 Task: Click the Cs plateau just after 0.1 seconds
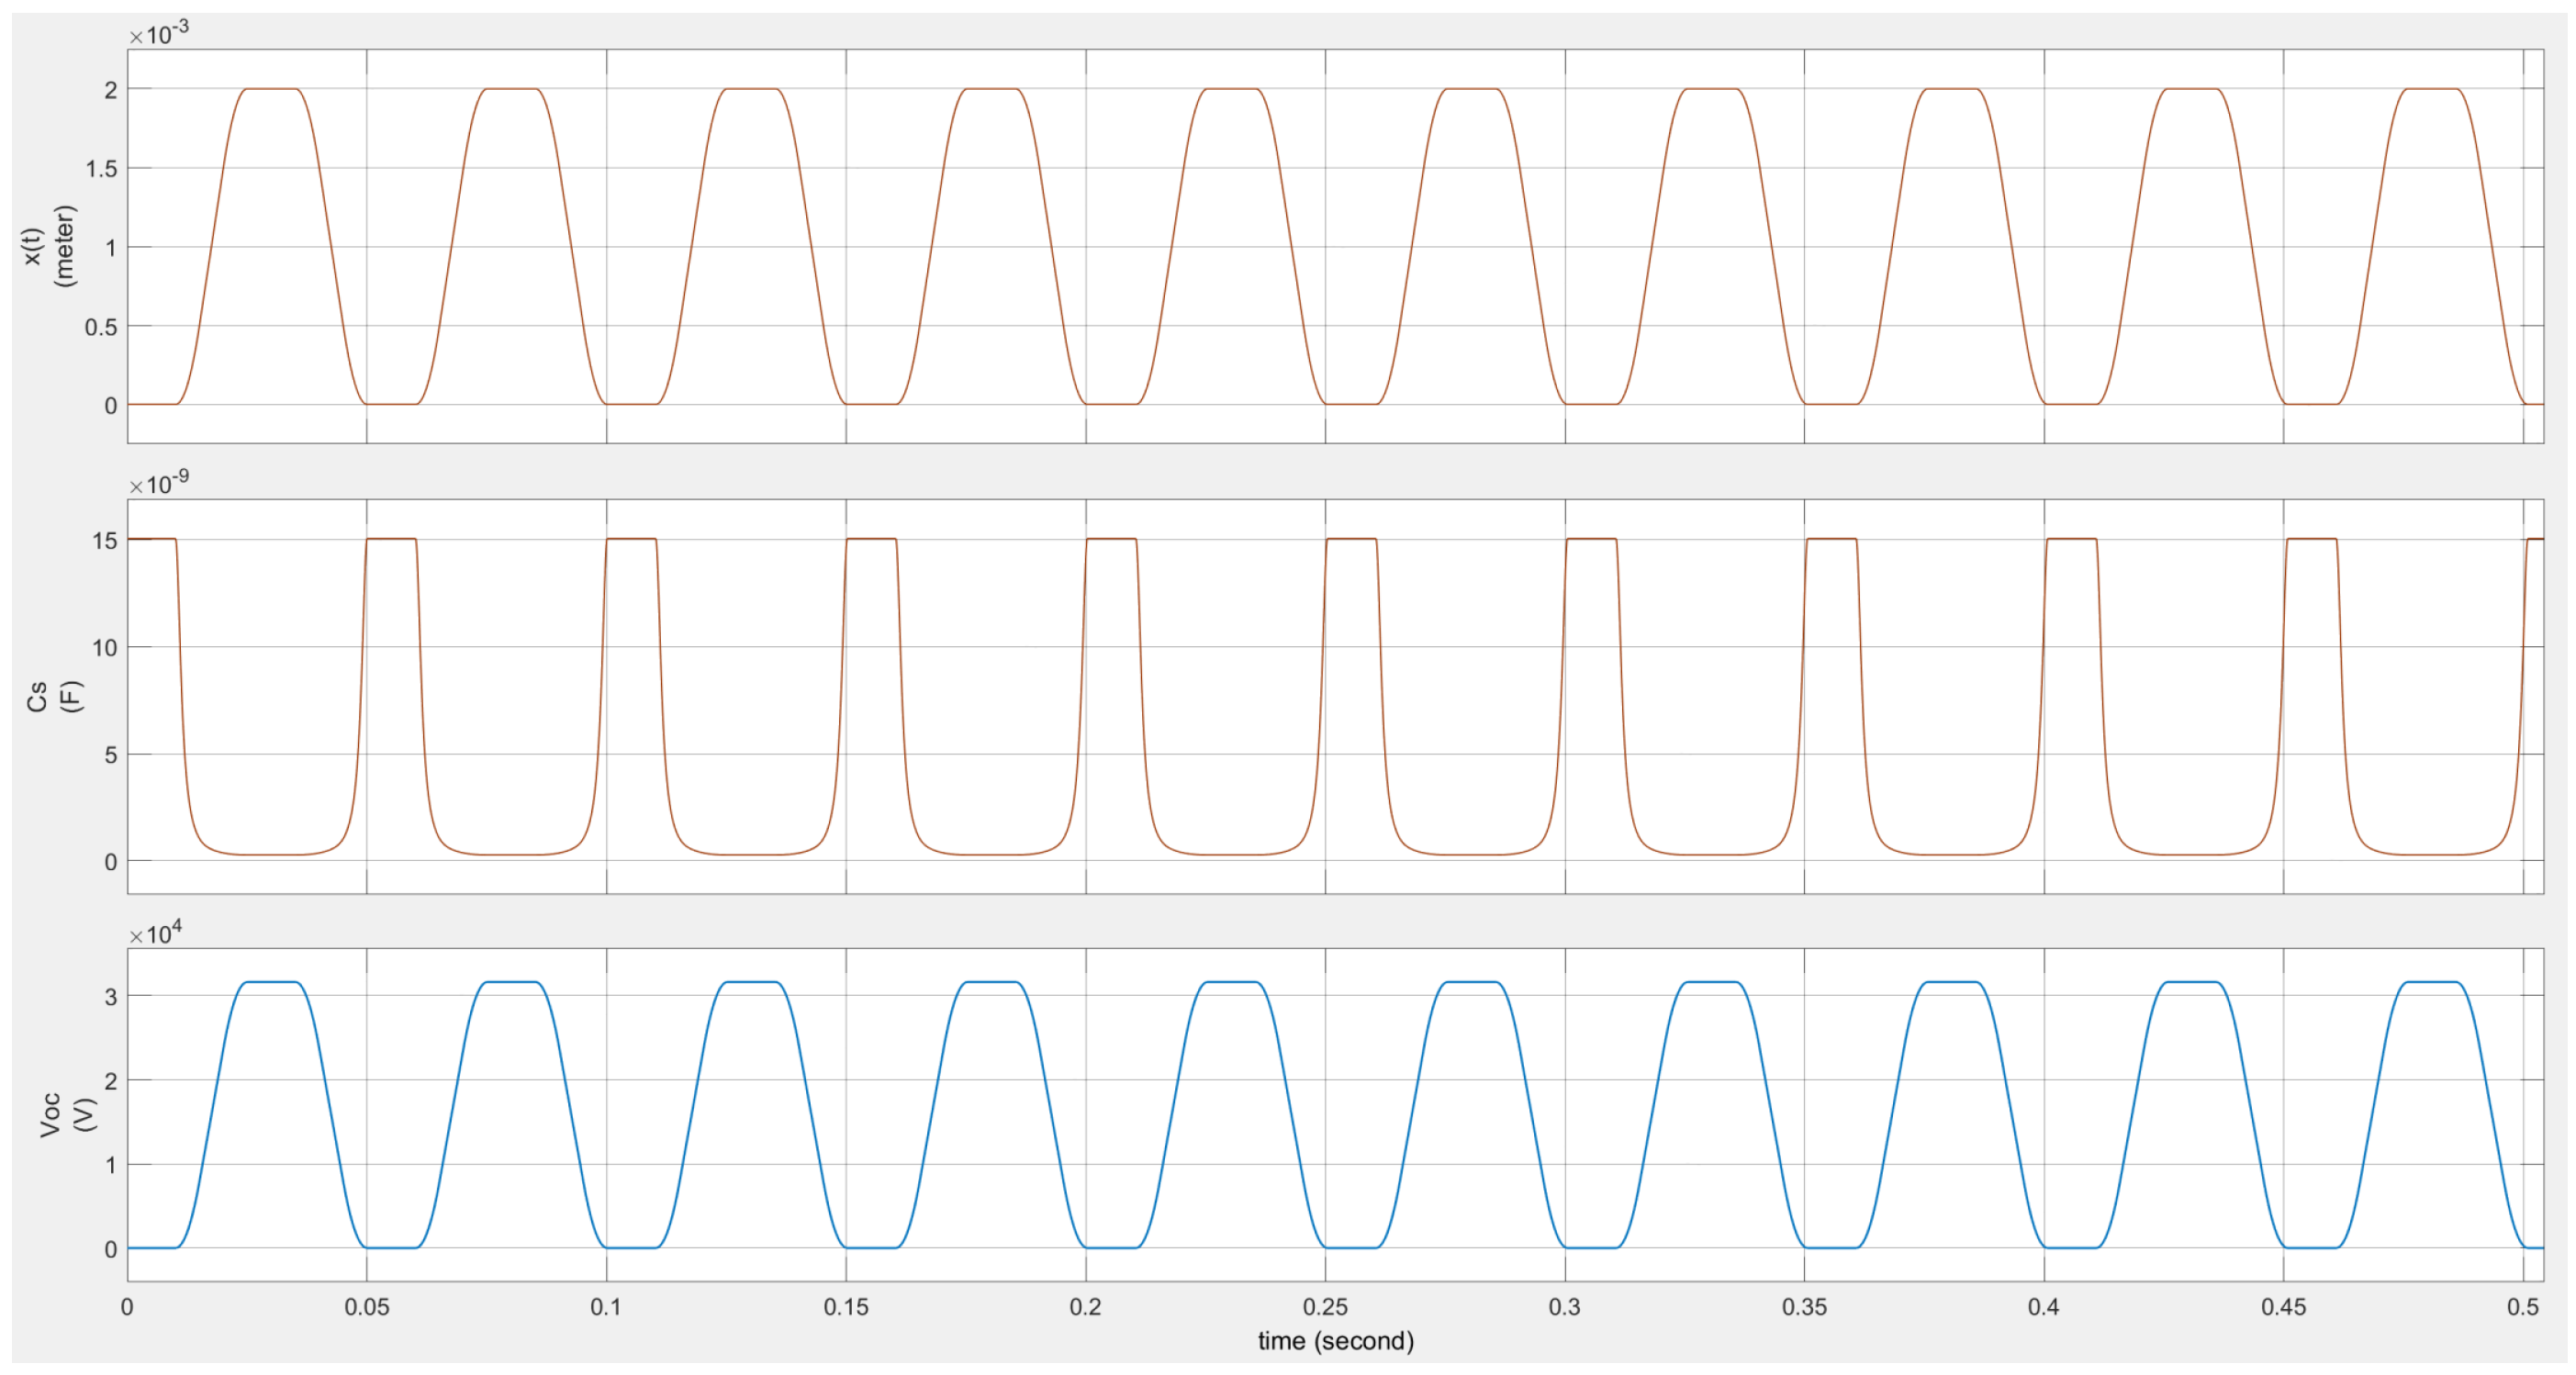pos(631,539)
